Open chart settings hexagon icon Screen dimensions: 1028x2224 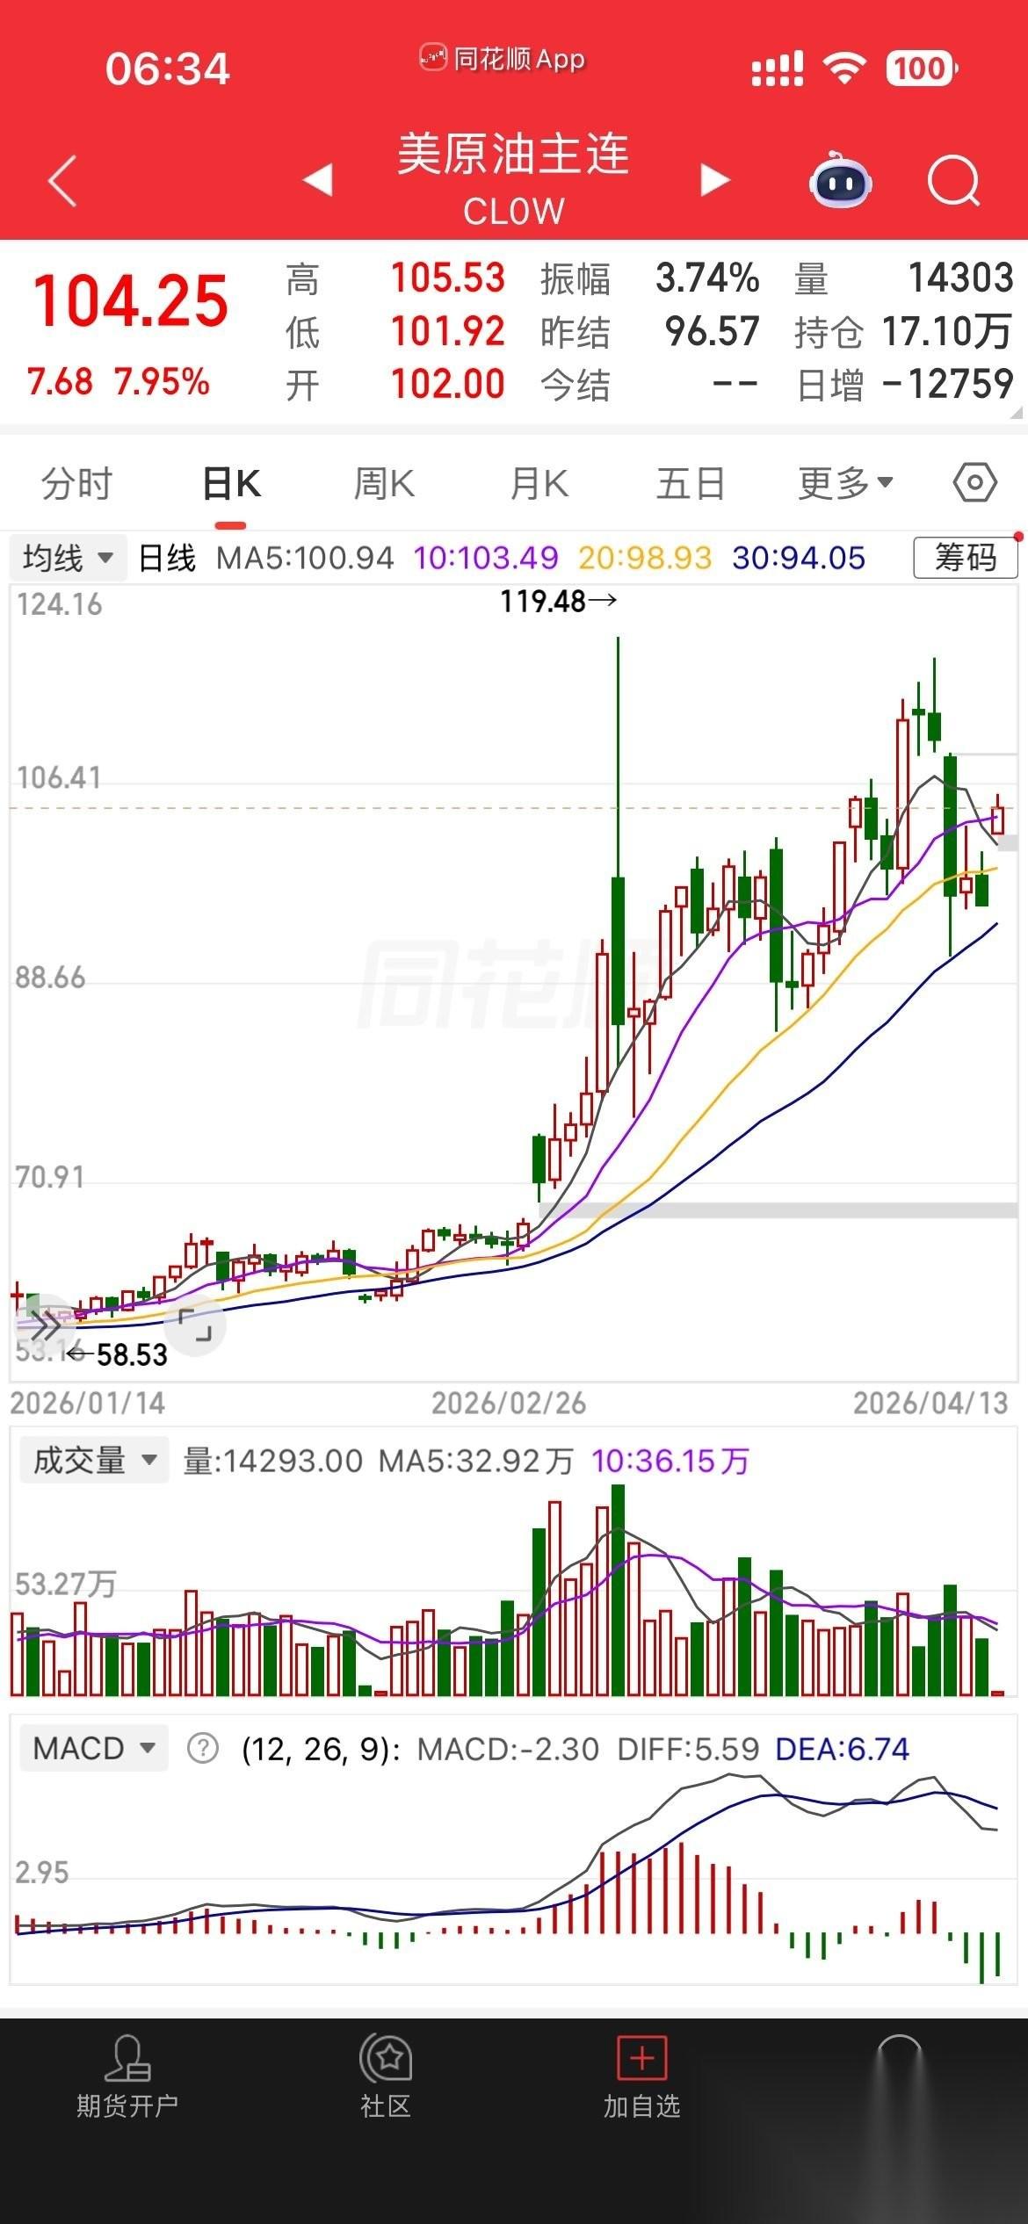[975, 482]
